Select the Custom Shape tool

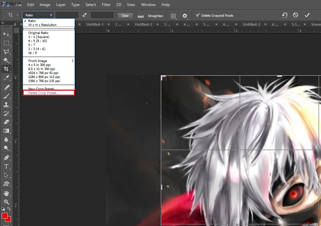[6, 184]
